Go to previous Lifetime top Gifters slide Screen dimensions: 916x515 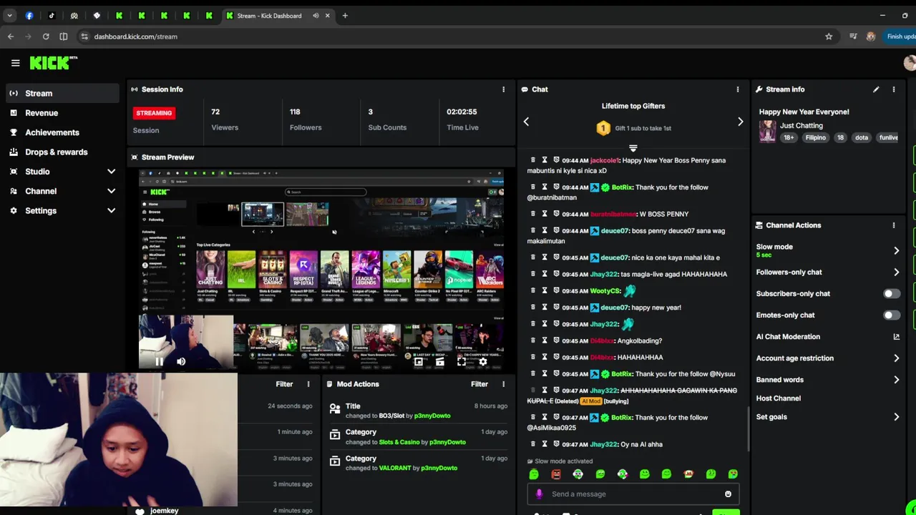point(526,122)
